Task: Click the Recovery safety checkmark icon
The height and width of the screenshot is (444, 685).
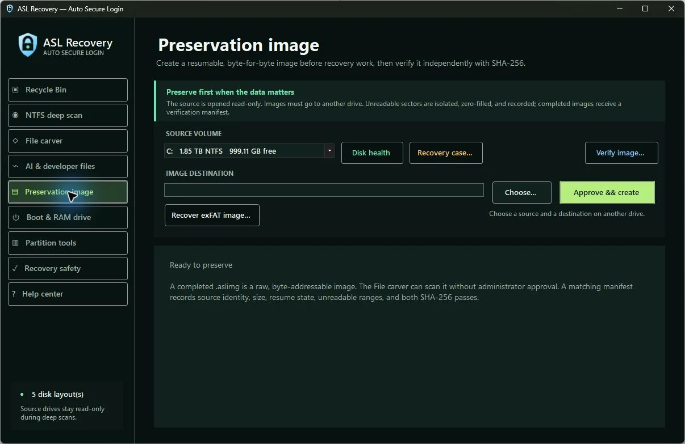Action: click(15, 268)
